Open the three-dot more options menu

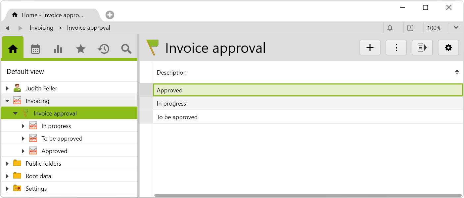coord(396,48)
